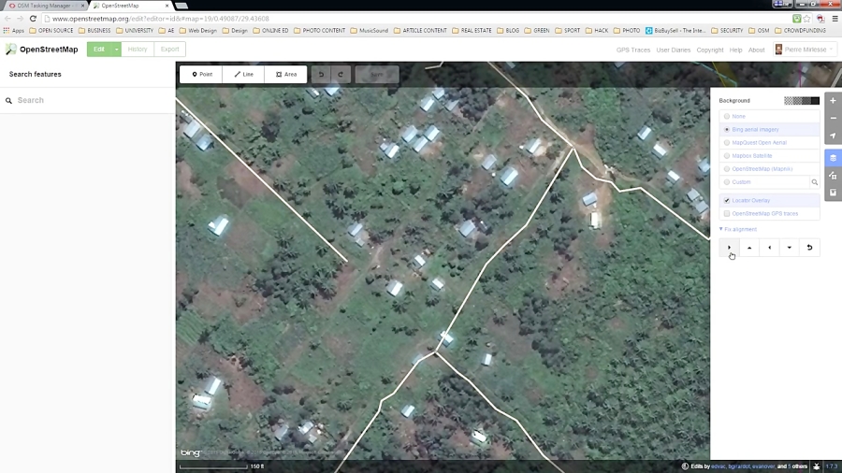Click the version number 1.7.3 link
Screen dimensions: 842x473
click(832, 466)
